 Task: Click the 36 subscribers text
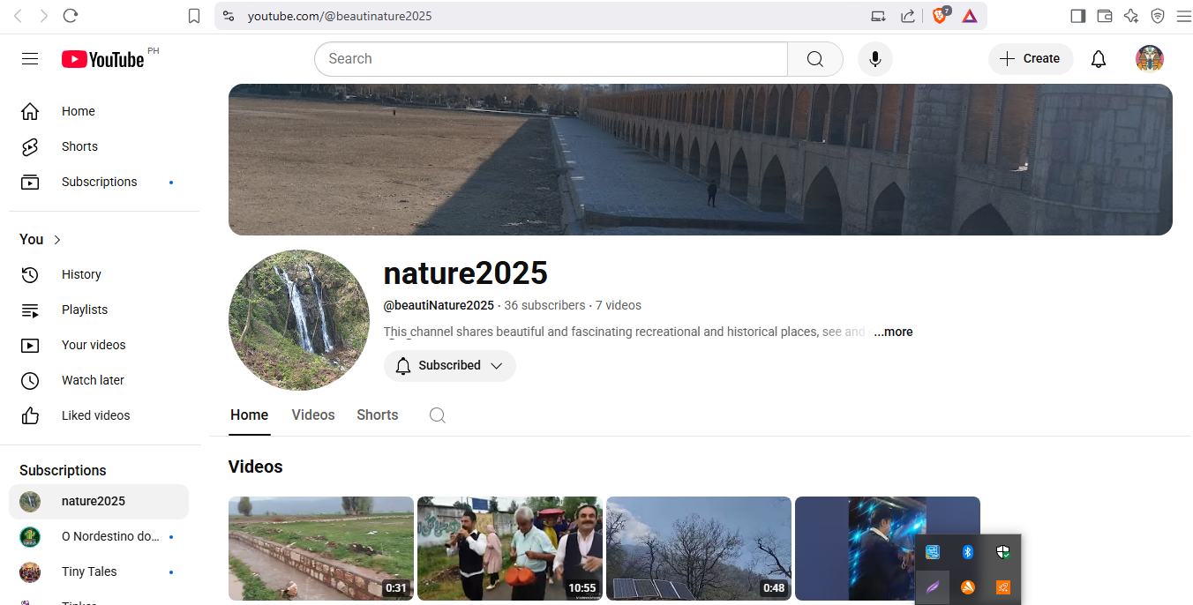pyautogui.click(x=544, y=306)
